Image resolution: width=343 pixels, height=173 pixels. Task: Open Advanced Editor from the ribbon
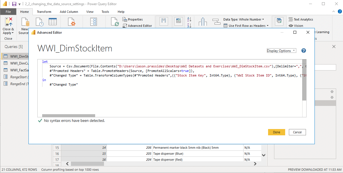pyautogui.click(x=137, y=26)
